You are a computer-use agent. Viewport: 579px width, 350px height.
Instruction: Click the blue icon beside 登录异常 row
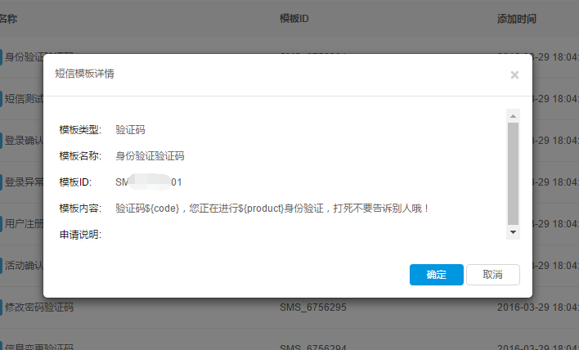click(1, 182)
